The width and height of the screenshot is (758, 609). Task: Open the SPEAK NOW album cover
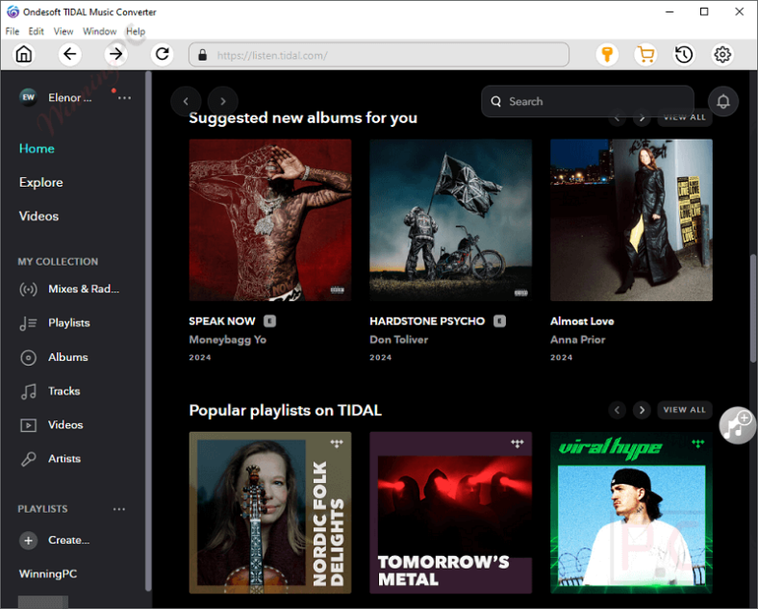[270, 220]
